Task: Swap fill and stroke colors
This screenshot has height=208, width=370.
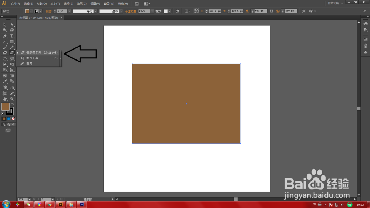Action: (x=13, y=104)
